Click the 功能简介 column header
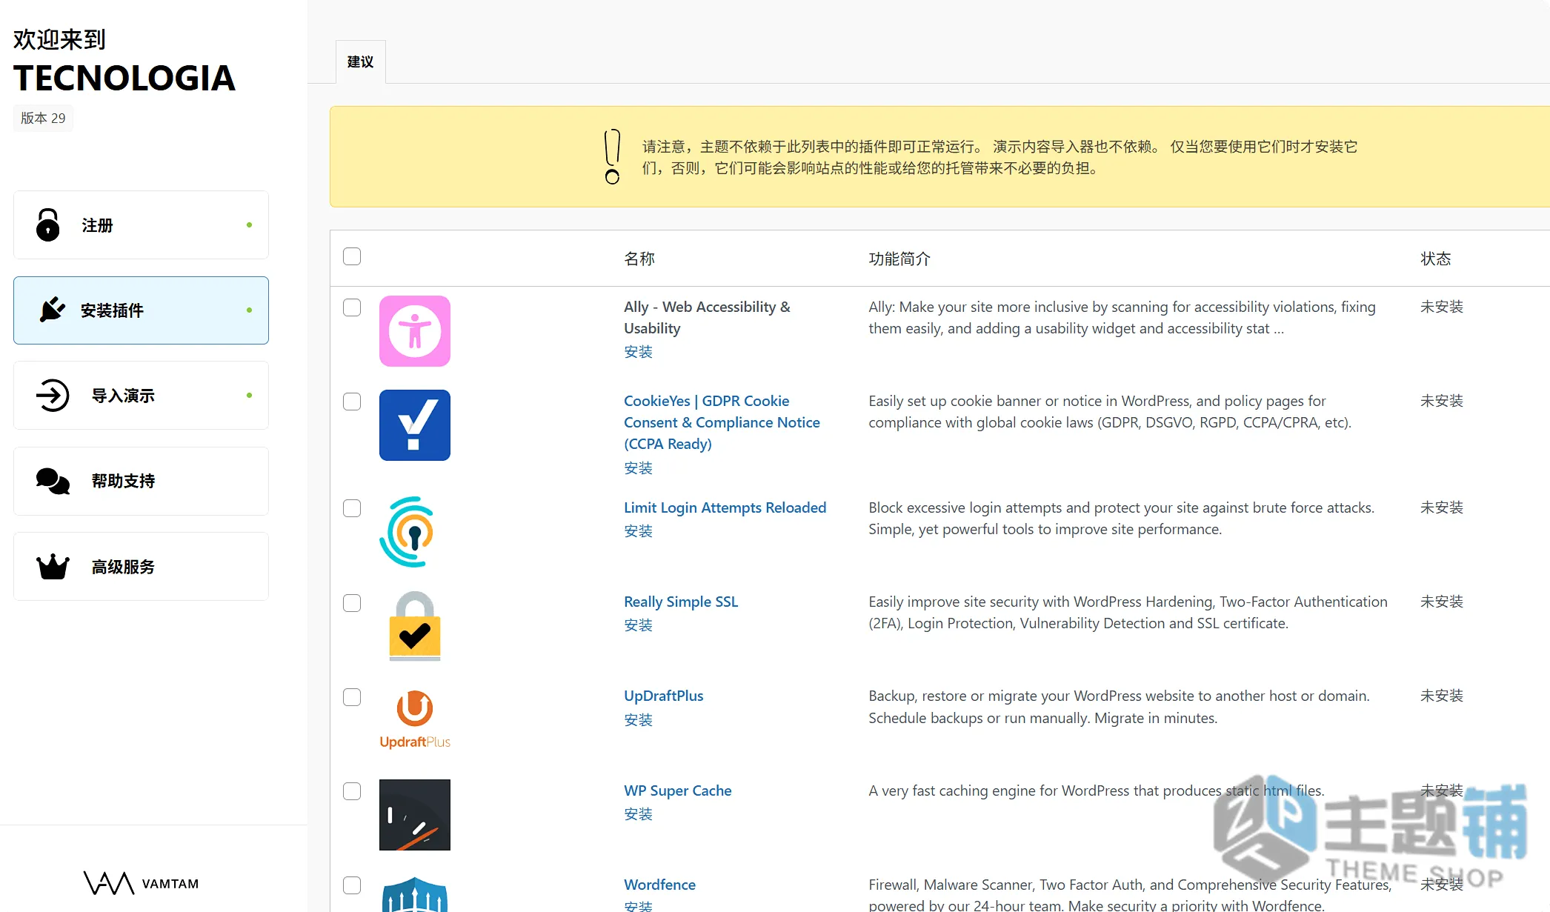The width and height of the screenshot is (1550, 912). coord(899,259)
